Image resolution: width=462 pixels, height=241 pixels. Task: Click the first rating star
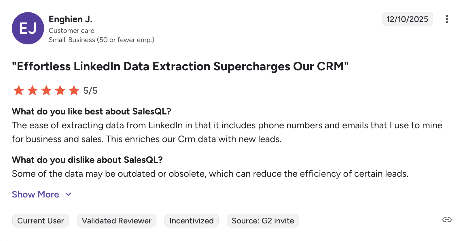[19, 91]
